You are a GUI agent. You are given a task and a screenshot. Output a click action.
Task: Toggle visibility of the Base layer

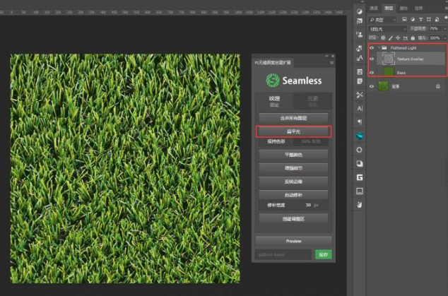tap(372, 72)
